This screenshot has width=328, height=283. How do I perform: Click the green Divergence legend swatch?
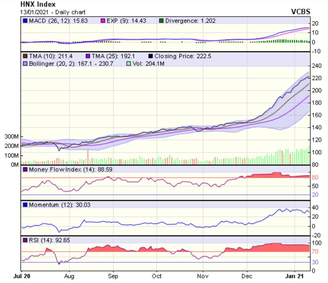162,21
